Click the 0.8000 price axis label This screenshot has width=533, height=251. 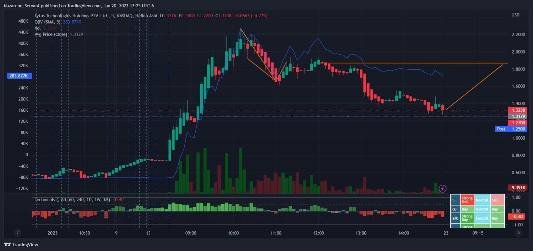[518, 155]
